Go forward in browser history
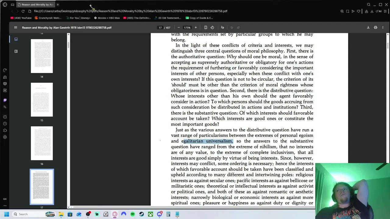390x219 pixels. [x=17, y=11]
